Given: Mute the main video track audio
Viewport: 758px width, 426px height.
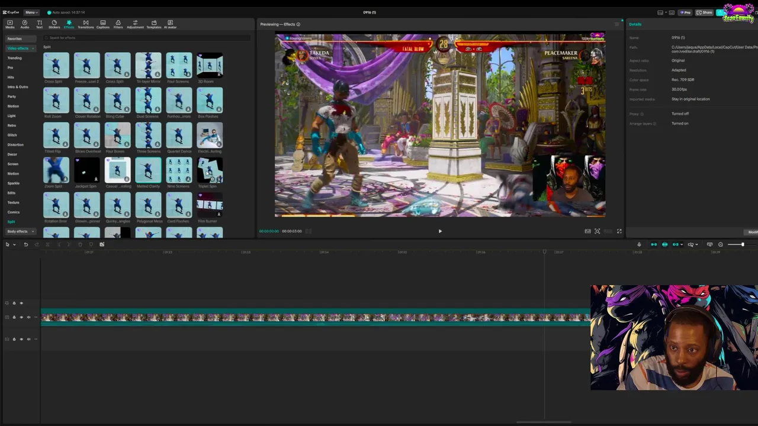Looking at the screenshot, I should coord(28,317).
